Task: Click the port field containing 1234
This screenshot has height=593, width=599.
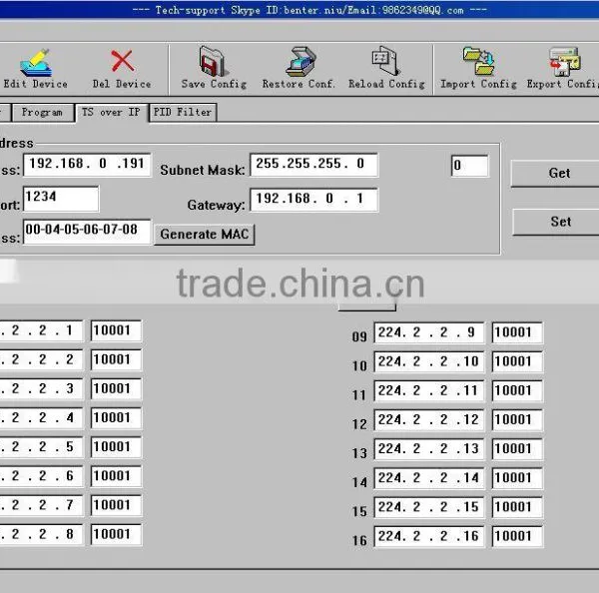Action: [61, 199]
